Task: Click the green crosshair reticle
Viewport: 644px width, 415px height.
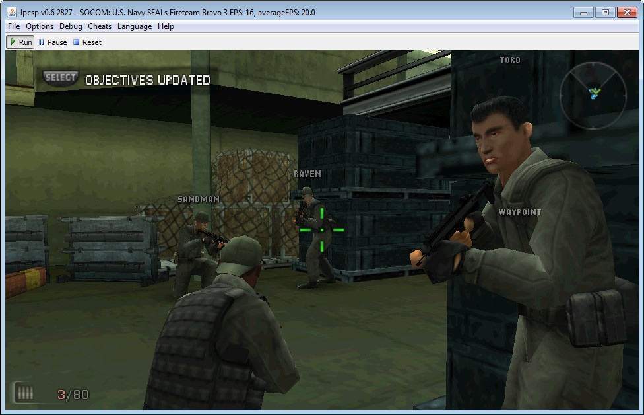Action: click(321, 230)
